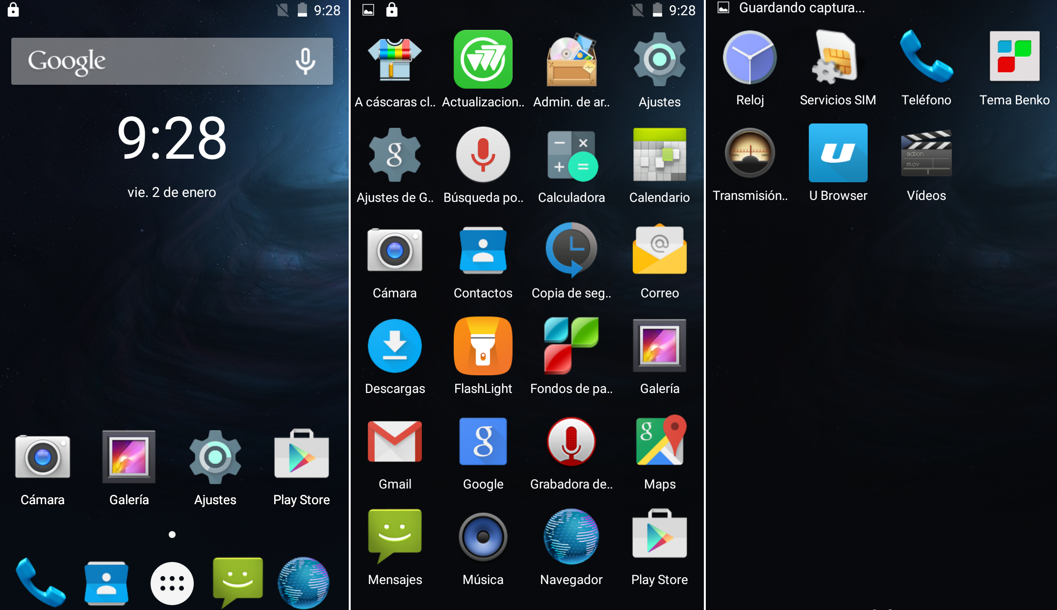The width and height of the screenshot is (1057, 610).
Task: Open the app drawer button
Action: point(172,584)
